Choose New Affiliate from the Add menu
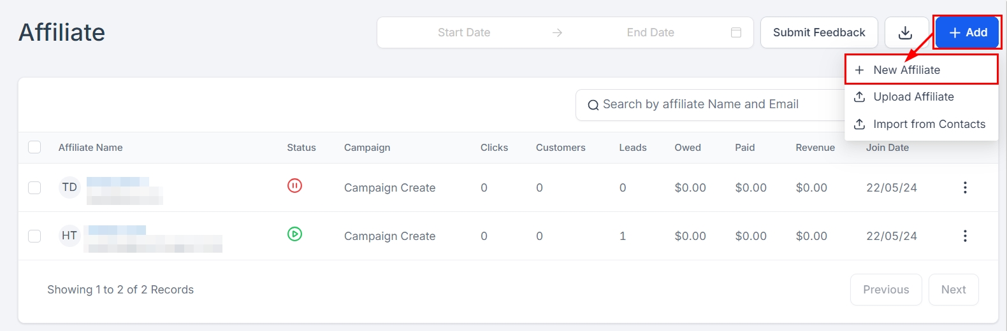 click(x=906, y=70)
